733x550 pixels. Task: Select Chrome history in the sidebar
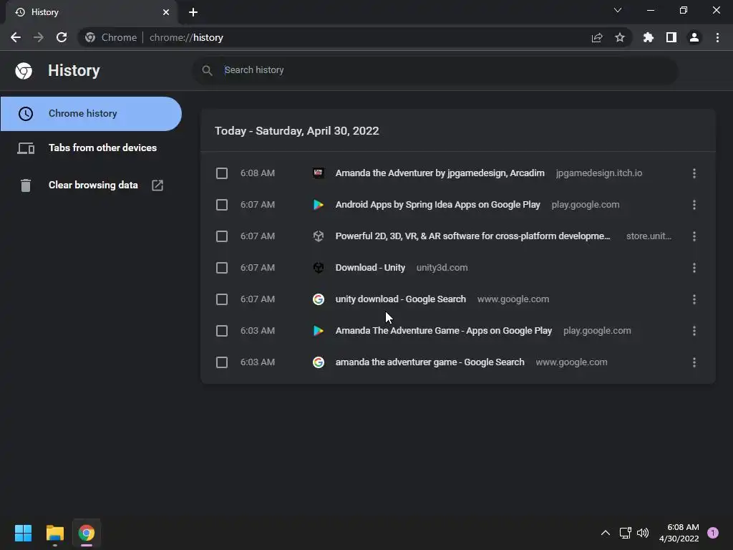[x=91, y=114]
